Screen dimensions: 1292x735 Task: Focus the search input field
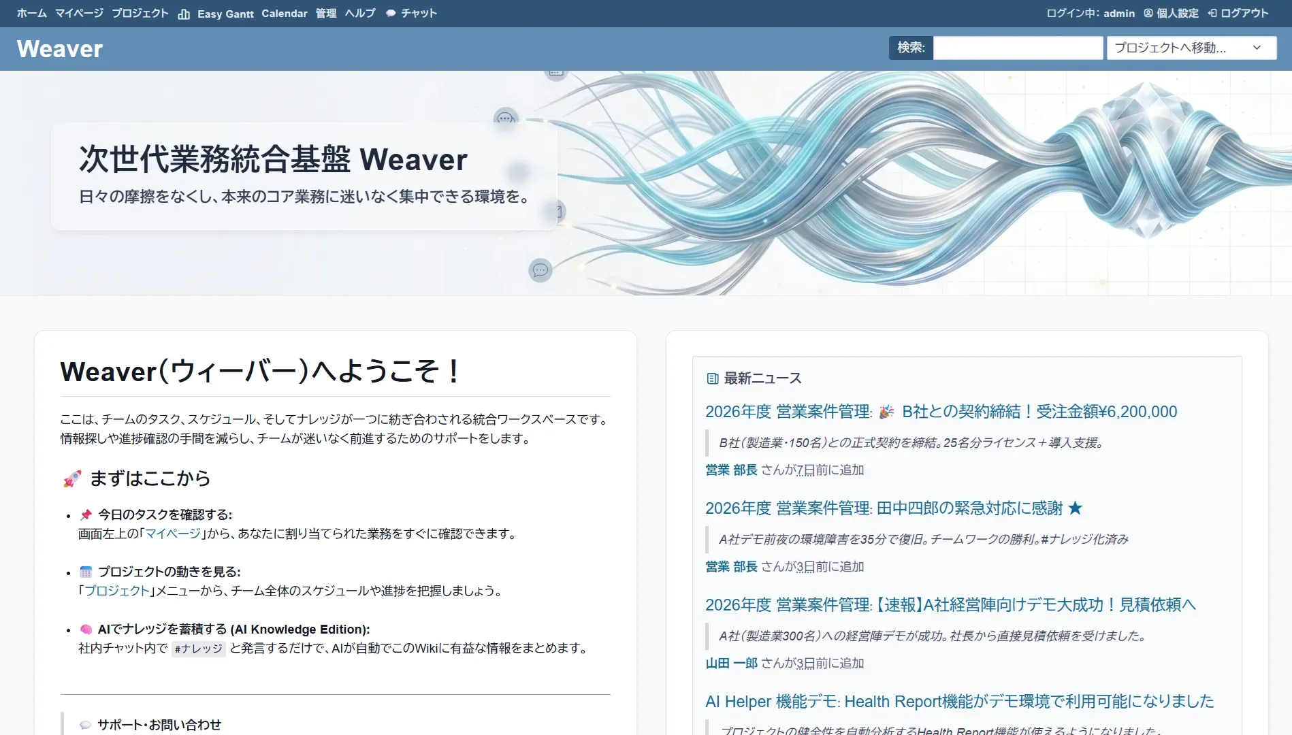[x=1018, y=48]
